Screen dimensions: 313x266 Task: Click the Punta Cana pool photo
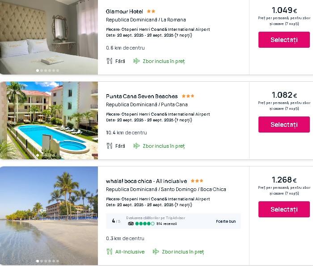point(49,121)
